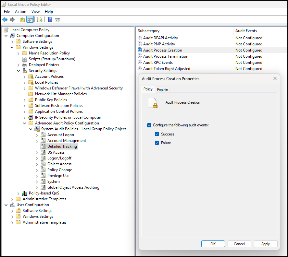This screenshot has width=288, height=257.
Task: Collapse the User Configuration node
Action: pos(6,205)
